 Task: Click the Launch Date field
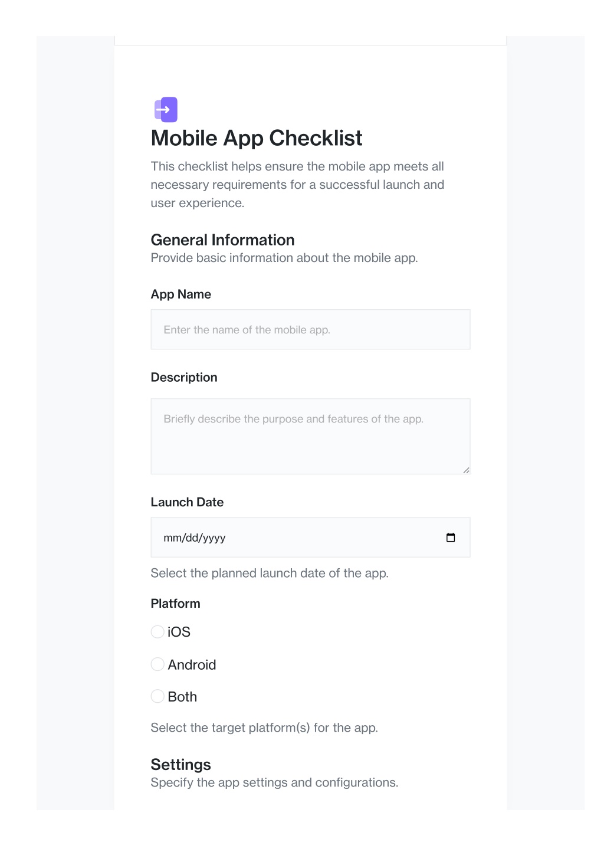(310, 538)
